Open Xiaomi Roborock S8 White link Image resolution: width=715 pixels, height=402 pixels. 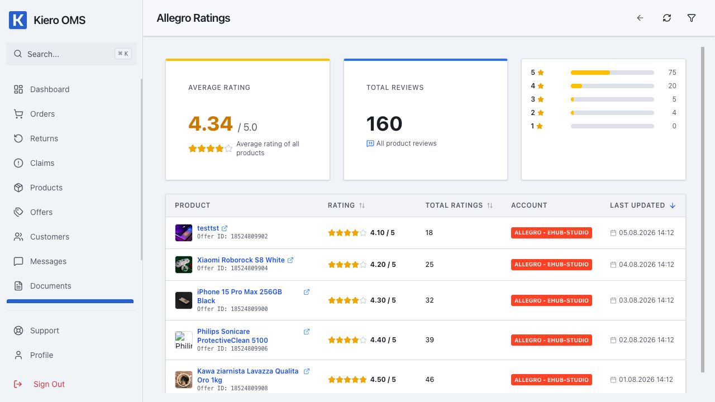tap(241, 260)
